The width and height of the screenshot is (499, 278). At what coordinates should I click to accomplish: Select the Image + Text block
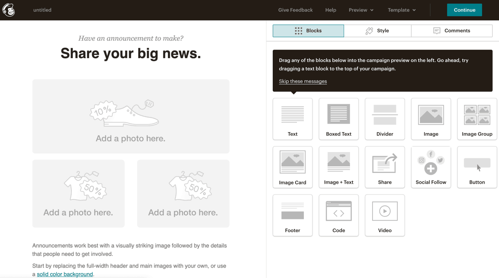point(339,167)
